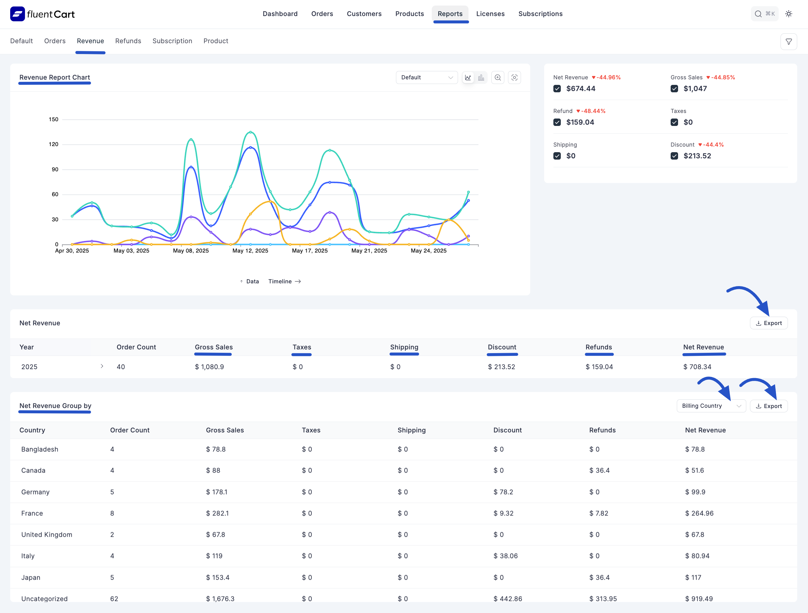
Task: Uncheck the Shipping metric checkbox
Action: tap(557, 156)
